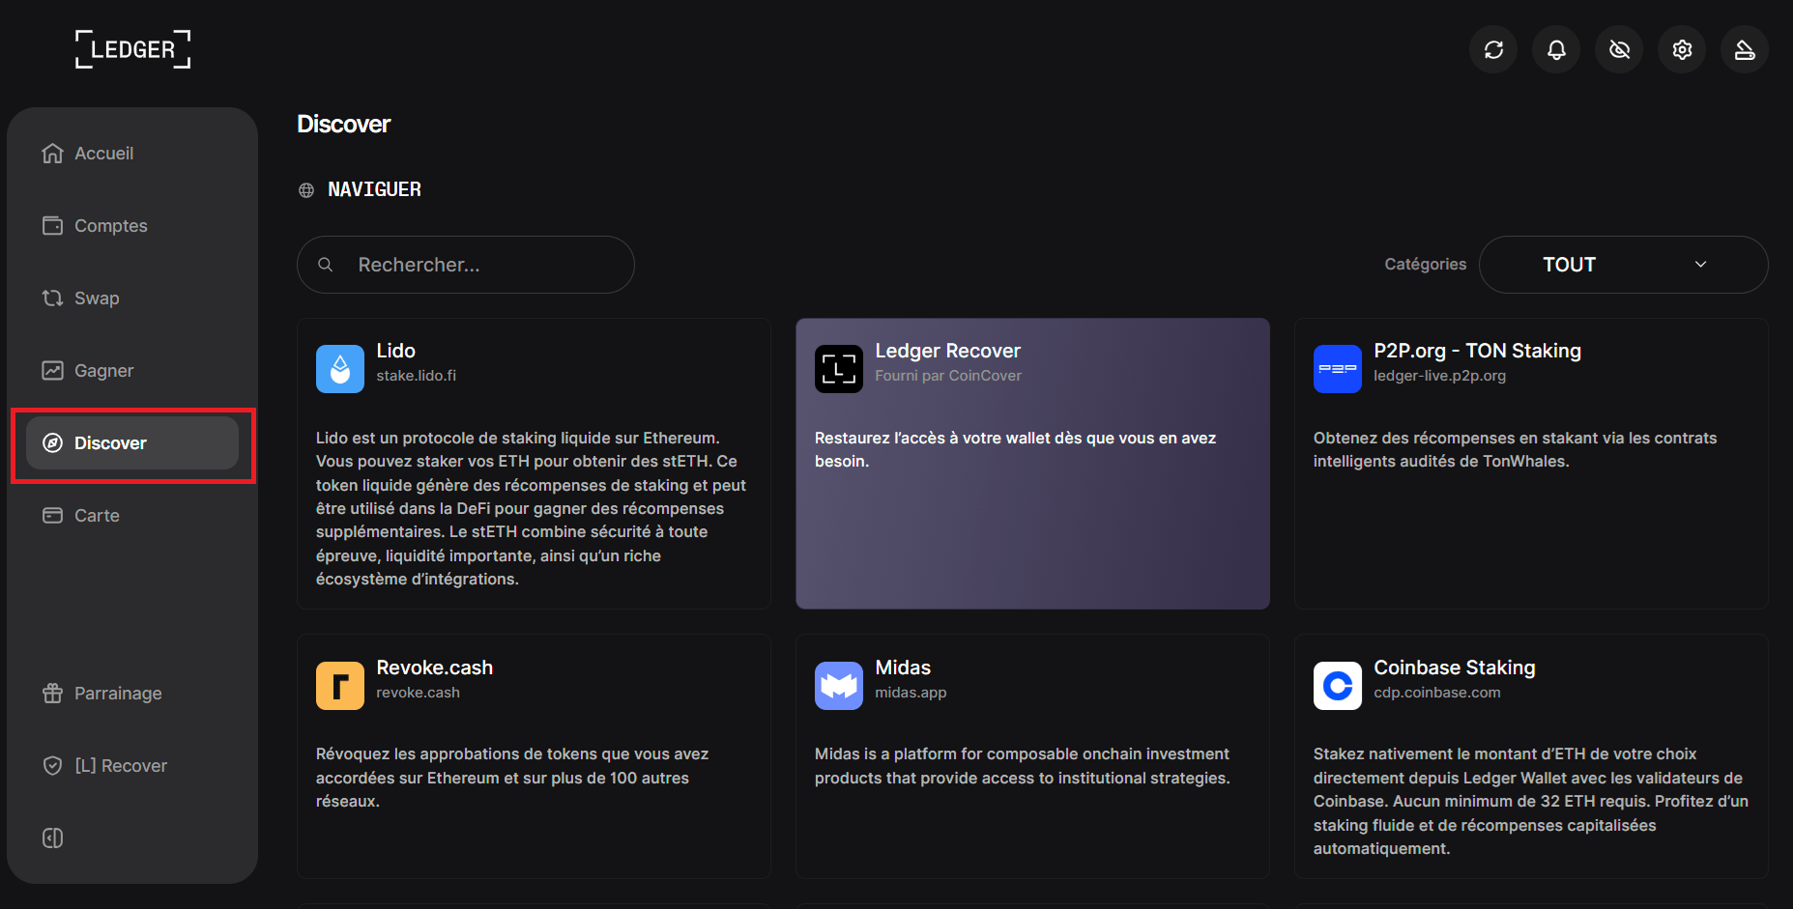Click the cdp.coinbase.com URL text
The height and width of the screenshot is (909, 1793).
point(1437,693)
